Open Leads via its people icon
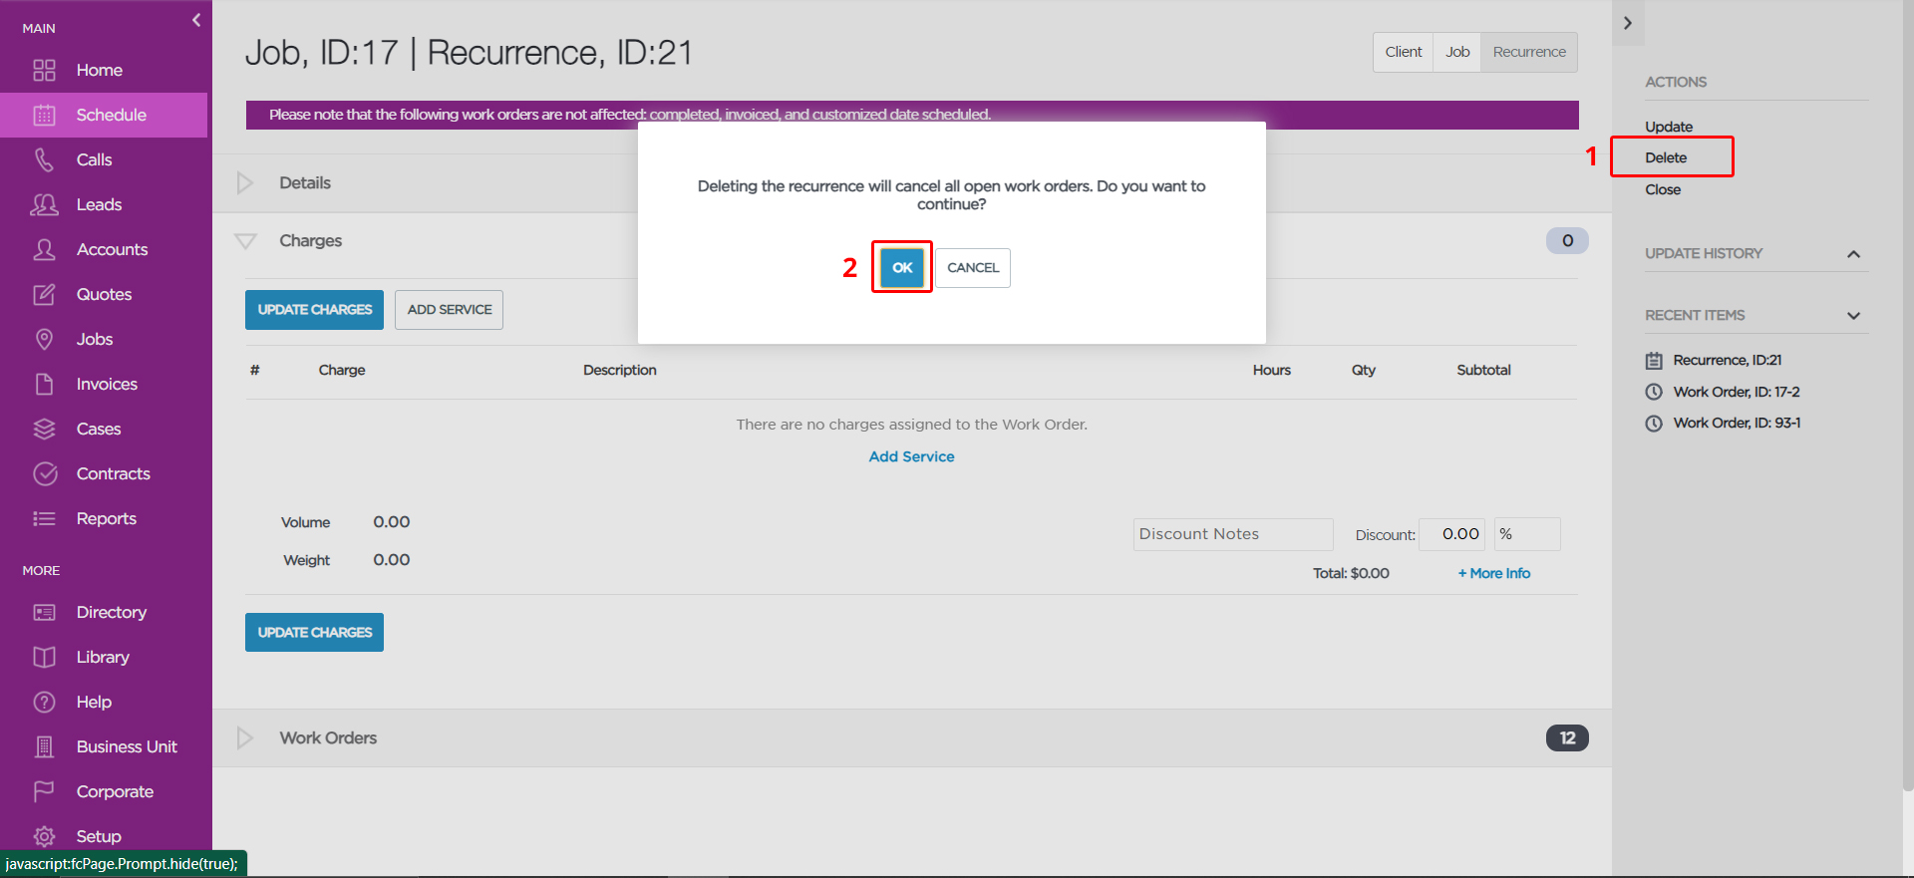Screen dimensions: 1914x878 [x=44, y=204]
